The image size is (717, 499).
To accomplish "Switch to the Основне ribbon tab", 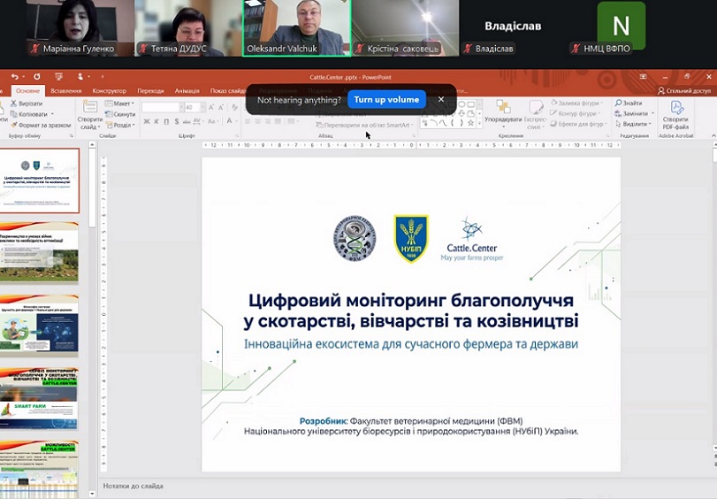I will click(x=28, y=90).
